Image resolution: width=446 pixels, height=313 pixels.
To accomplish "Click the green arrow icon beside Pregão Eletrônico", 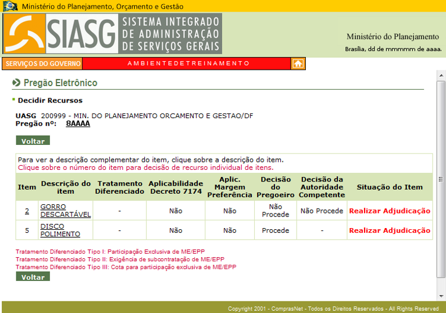I will [16, 83].
